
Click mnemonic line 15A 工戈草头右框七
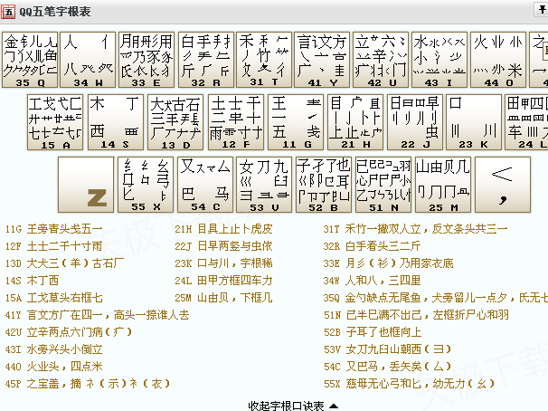(54, 298)
